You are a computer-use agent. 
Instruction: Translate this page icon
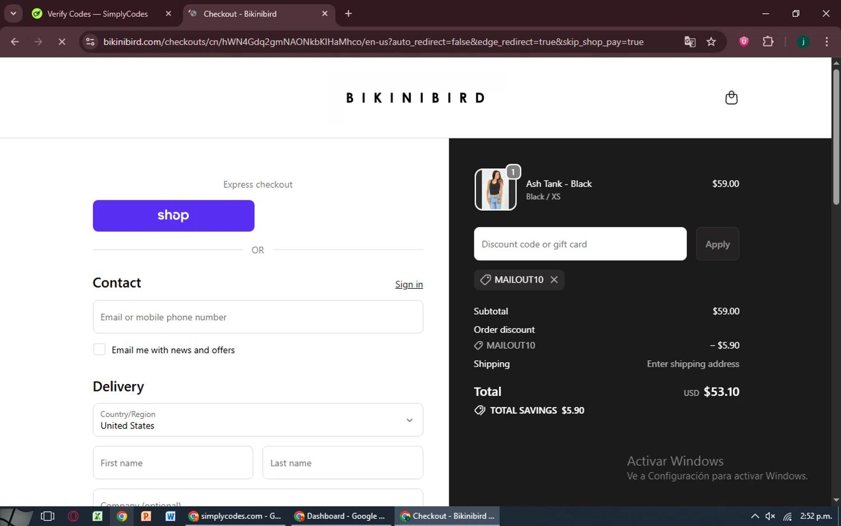pos(690,41)
